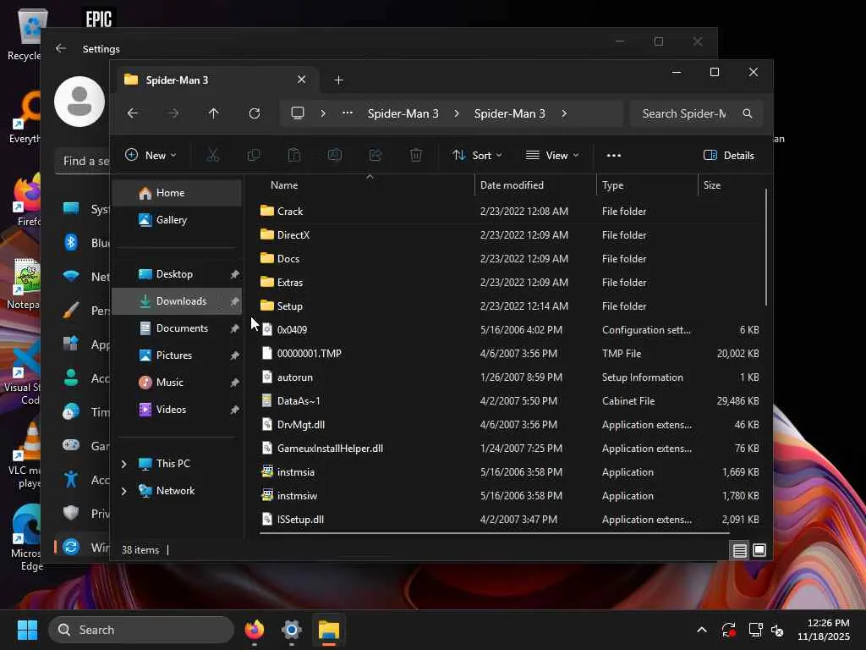Expand the Network tree node
The width and height of the screenshot is (866, 650).
(x=124, y=491)
